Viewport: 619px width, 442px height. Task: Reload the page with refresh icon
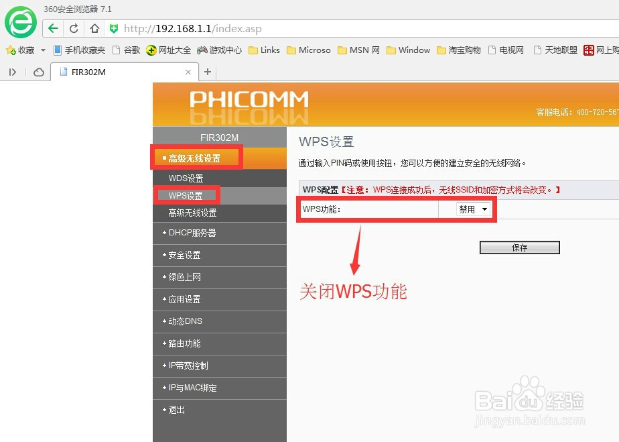pyautogui.click(x=73, y=28)
